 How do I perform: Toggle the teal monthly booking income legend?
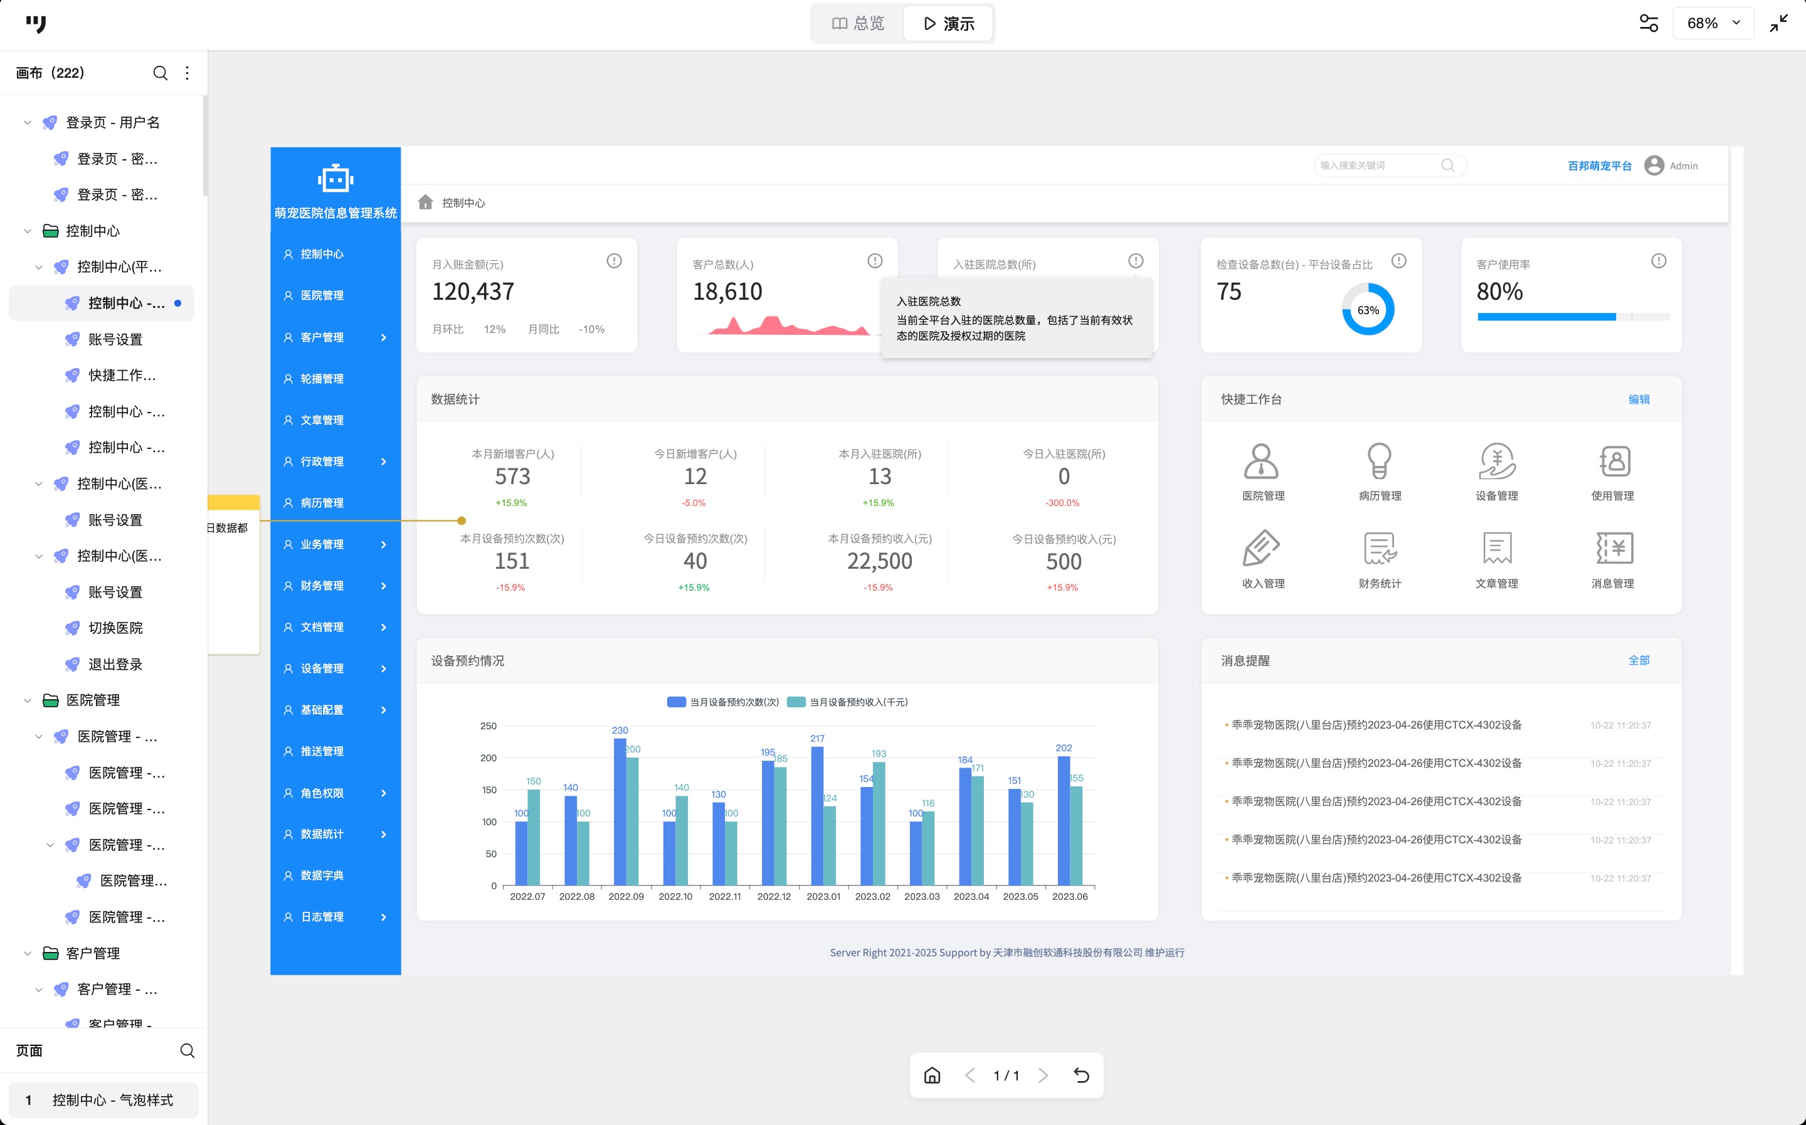click(x=796, y=702)
